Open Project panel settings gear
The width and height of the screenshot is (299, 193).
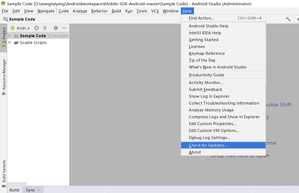[x=56, y=28]
